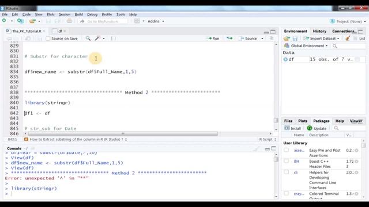The image size is (369, 207).
Task: Click the asse... package link
Action: (299, 150)
